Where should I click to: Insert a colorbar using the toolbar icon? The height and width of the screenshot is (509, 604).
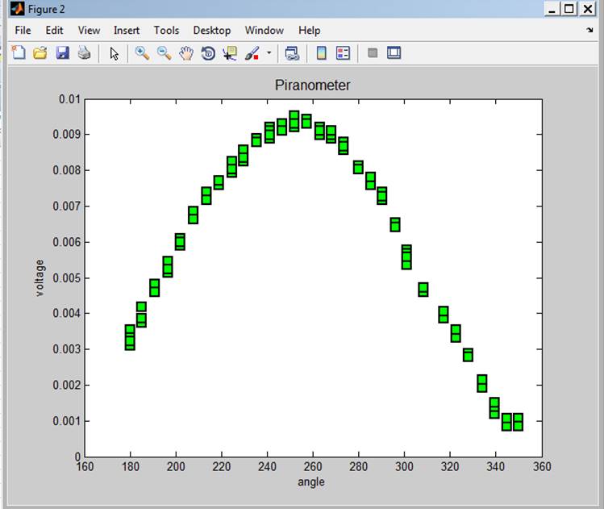(322, 53)
